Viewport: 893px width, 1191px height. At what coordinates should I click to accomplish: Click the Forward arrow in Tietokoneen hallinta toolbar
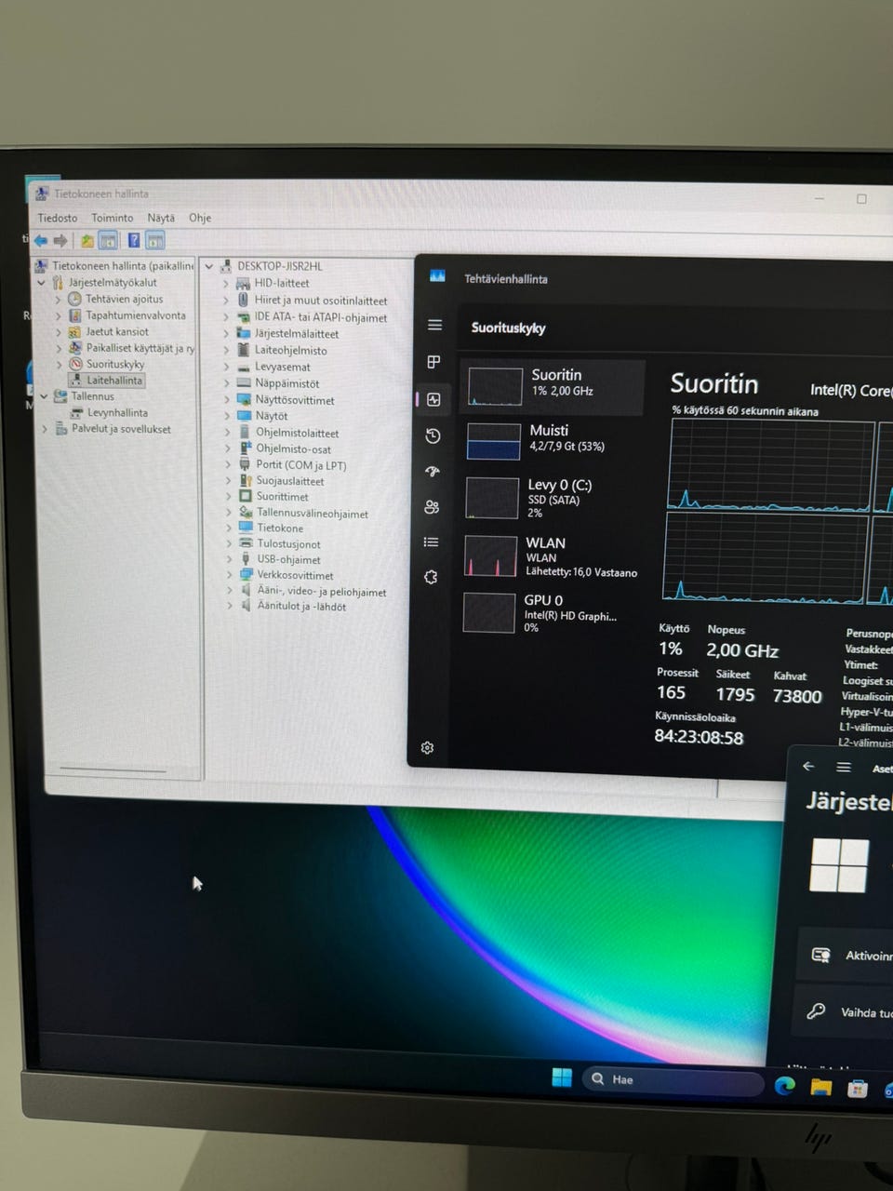[60, 241]
